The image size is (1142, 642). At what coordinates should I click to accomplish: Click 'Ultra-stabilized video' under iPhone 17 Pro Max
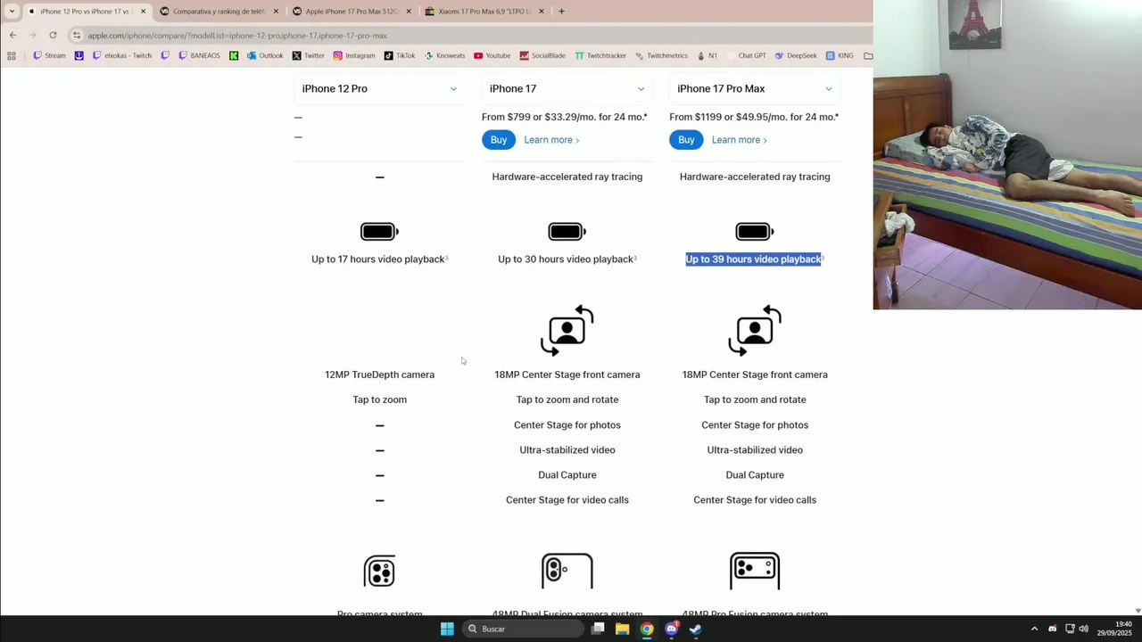click(x=755, y=450)
